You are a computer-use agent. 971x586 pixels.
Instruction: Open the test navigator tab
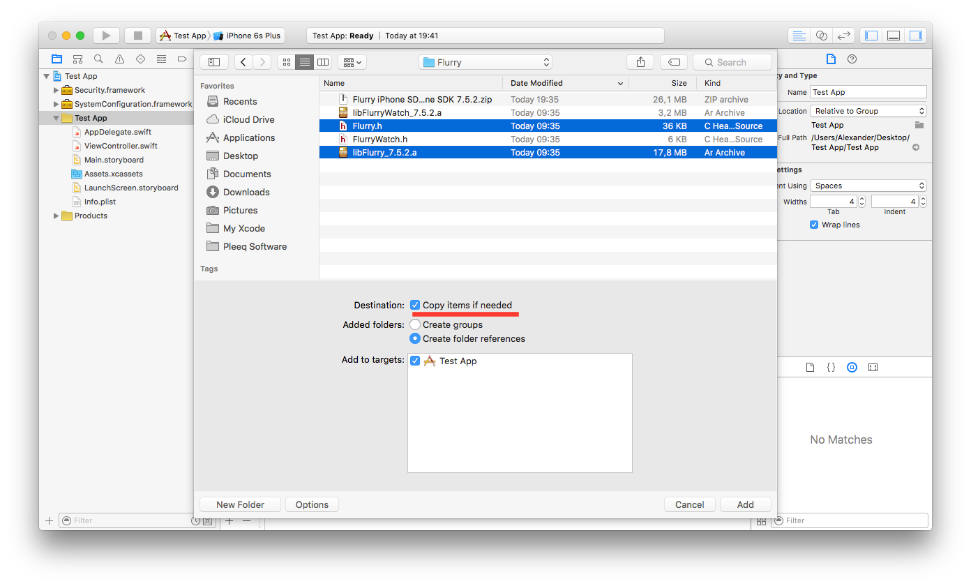coord(140,59)
